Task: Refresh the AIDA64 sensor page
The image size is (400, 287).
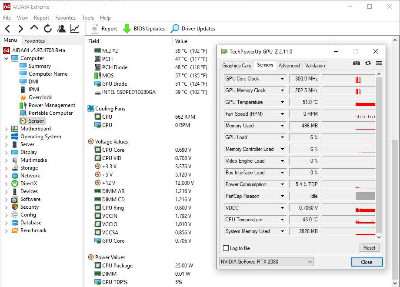Action: click(48, 29)
